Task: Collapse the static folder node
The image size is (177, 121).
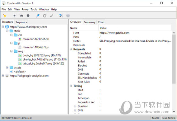Action: coord(7,31)
